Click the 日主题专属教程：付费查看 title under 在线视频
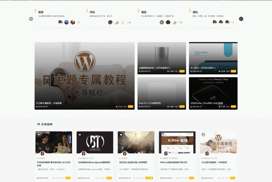The image size is (272, 182). pyautogui.click(x=214, y=162)
